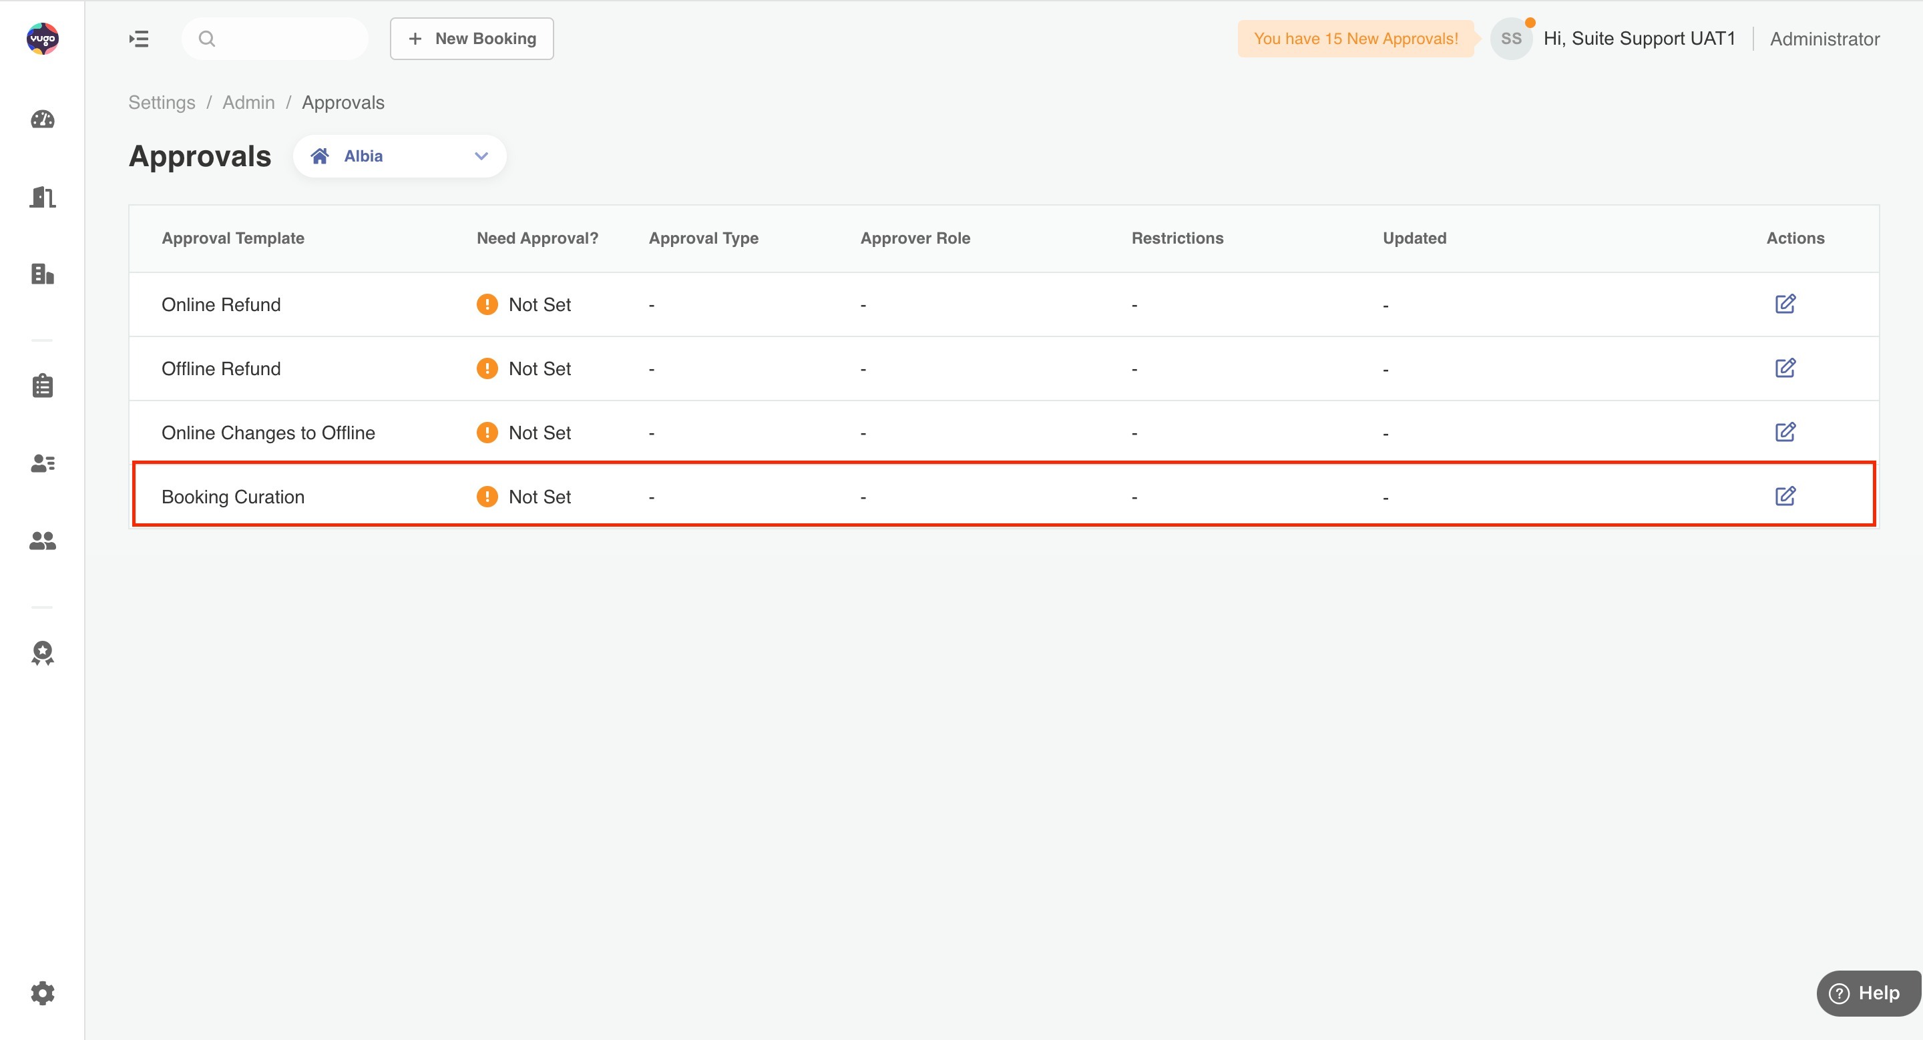Viewport: 1923px width, 1040px height.
Task: Select the Offline Refund template name
Action: (221, 368)
